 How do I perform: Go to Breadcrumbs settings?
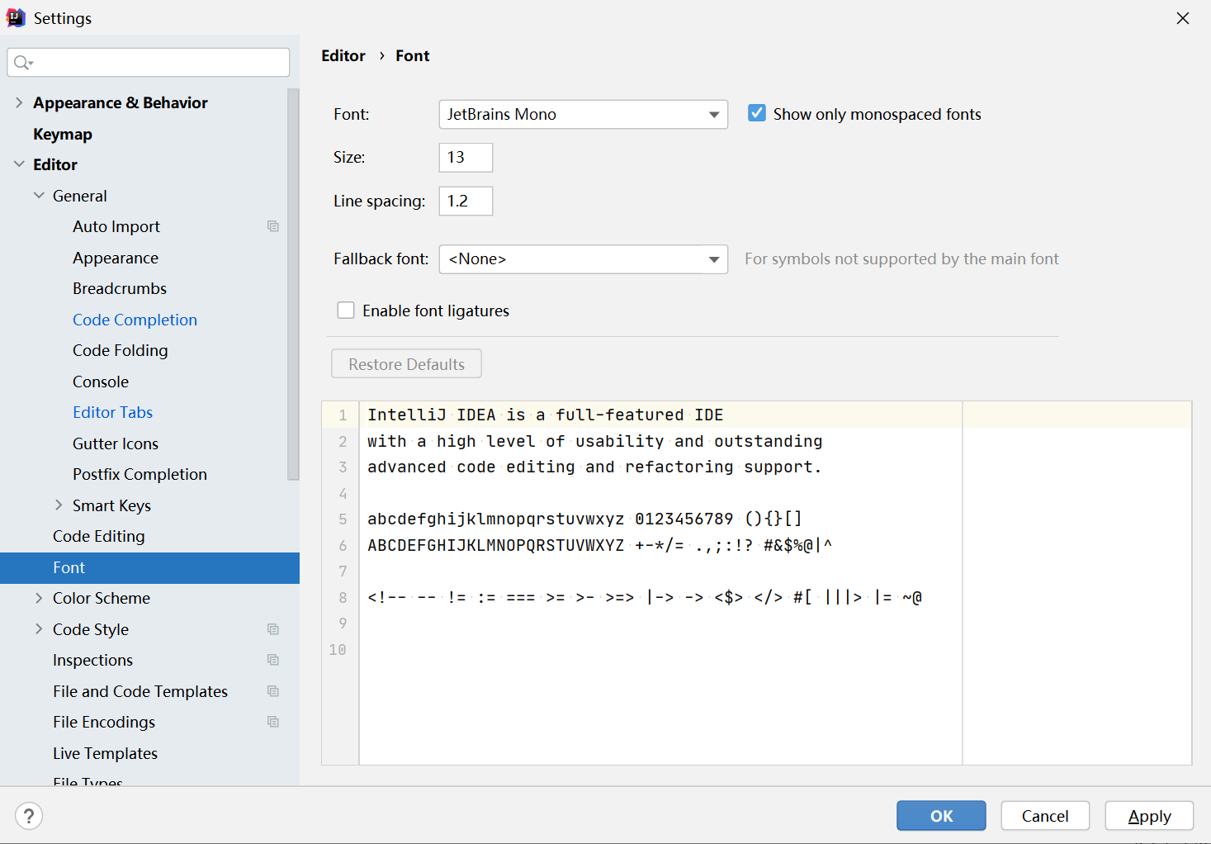click(x=120, y=288)
